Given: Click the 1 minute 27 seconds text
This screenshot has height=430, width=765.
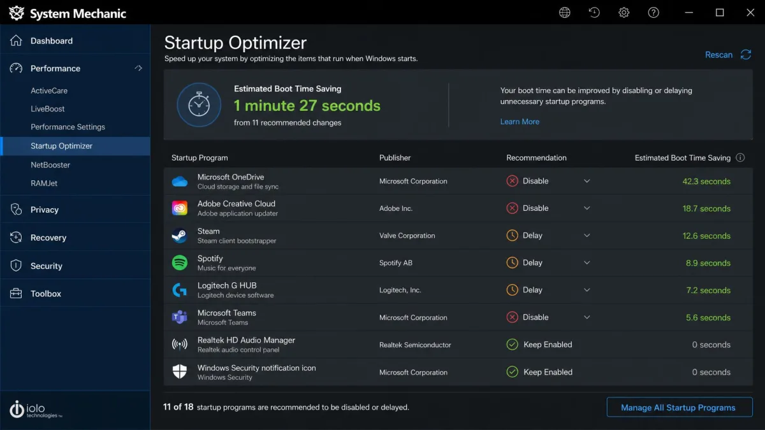Looking at the screenshot, I should [x=307, y=106].
